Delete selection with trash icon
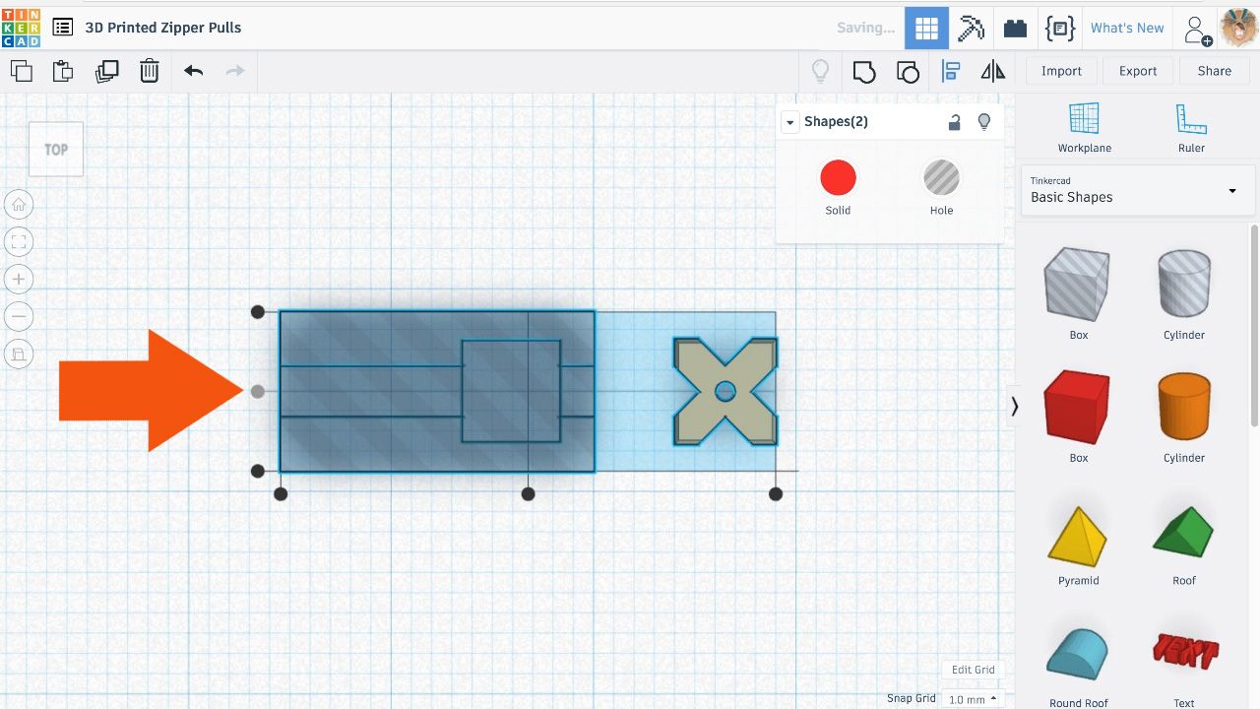The width and height of the screenshot is (1260, 709). pos(149,71)
